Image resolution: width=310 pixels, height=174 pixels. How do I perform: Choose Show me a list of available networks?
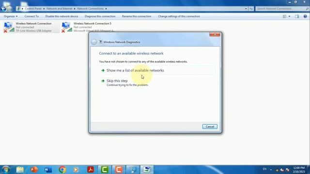[157, 70]
